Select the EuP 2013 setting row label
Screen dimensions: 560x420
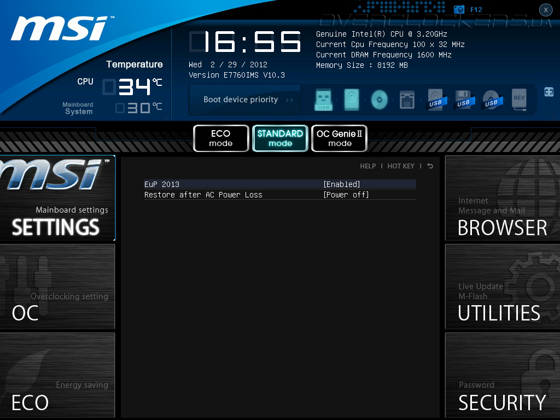coord(162,184)
